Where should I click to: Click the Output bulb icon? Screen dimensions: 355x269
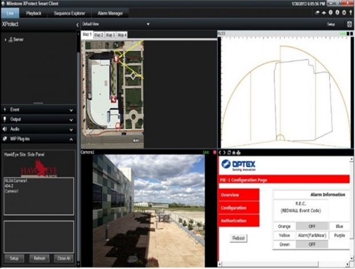tap(5, 119)
